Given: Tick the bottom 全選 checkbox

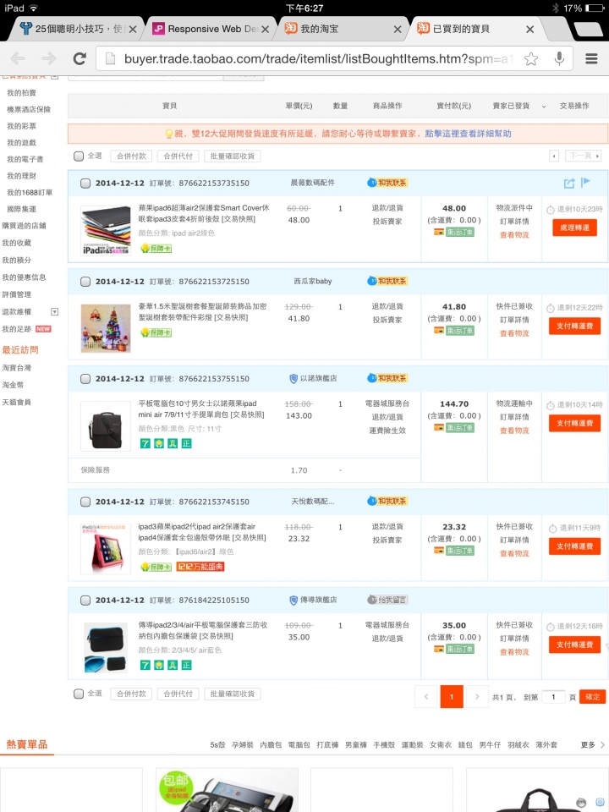Looking at the screenshot, I should (x=79, y=694).
